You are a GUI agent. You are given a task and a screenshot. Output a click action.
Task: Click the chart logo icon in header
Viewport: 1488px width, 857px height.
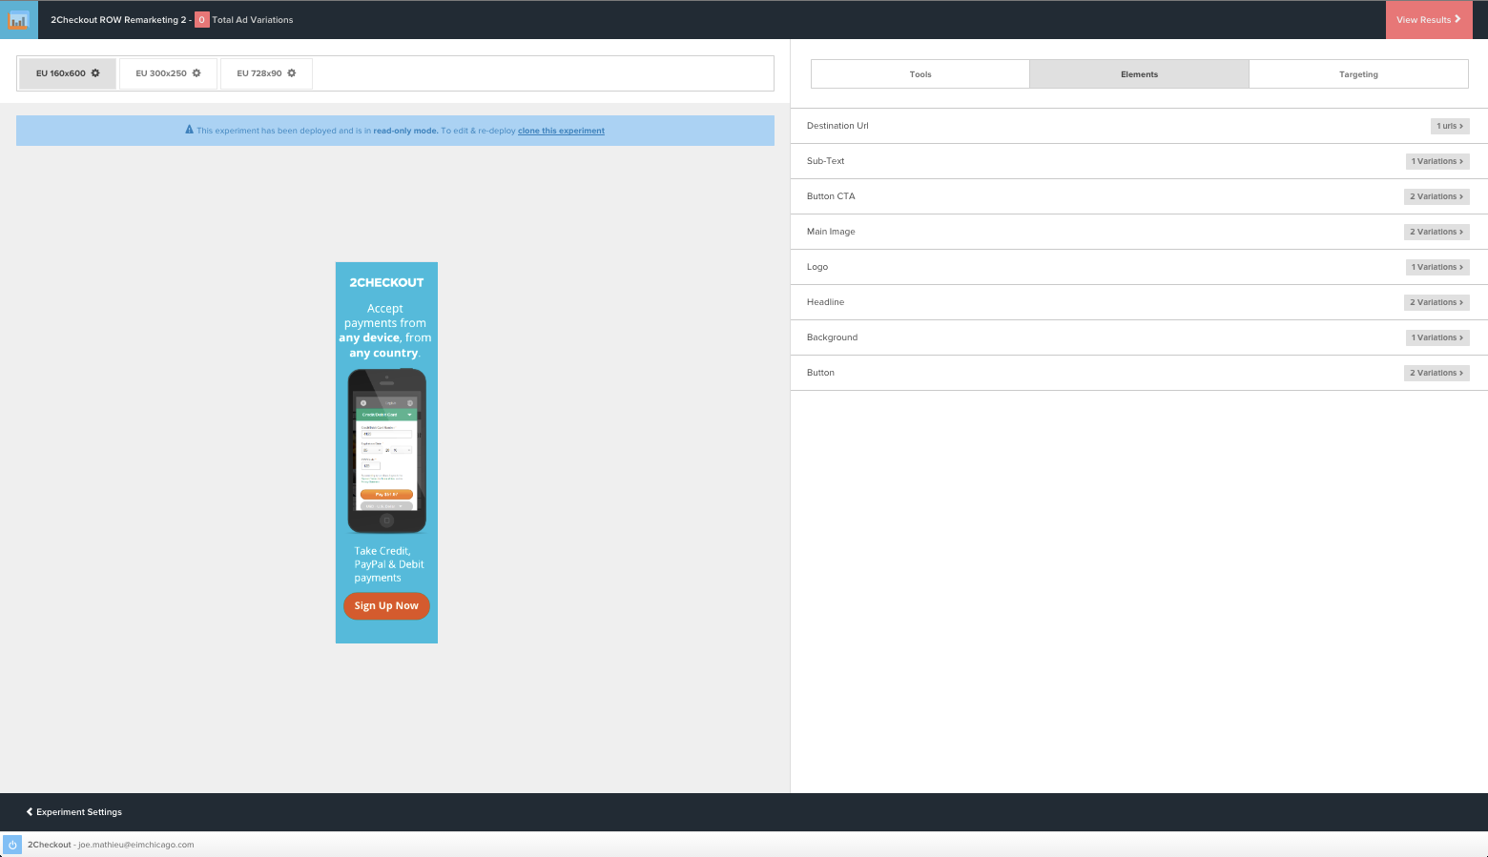click(19, 19)
